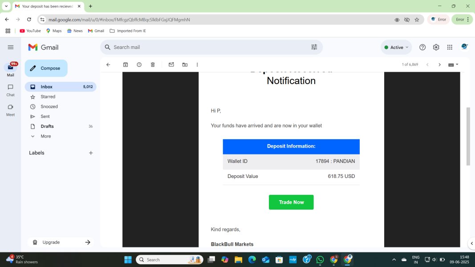Mark the email as unread
This screenshot has height=267, width=475.
(171, 65)
